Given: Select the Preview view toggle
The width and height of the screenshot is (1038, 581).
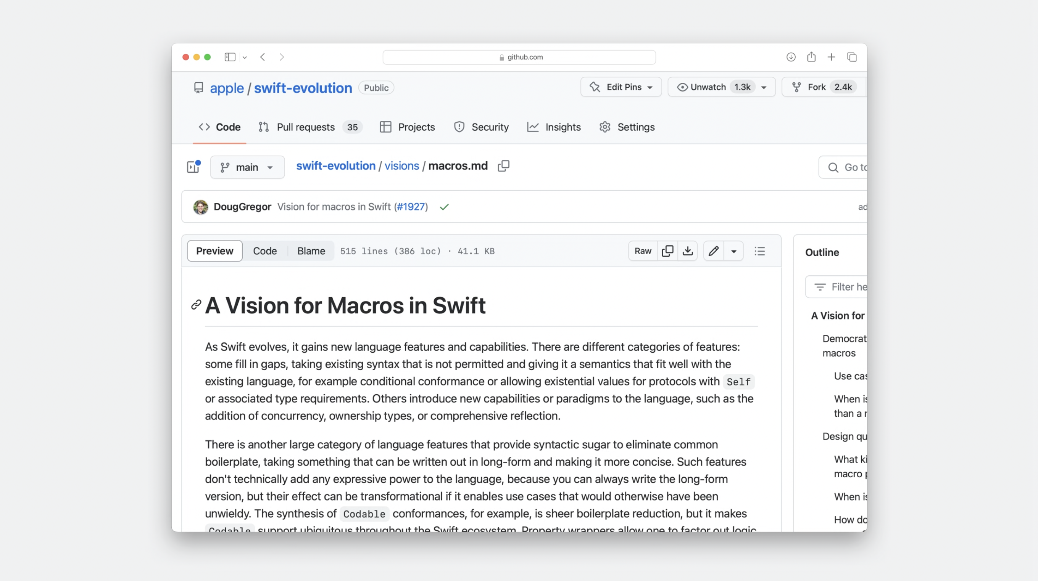Looking at the screenshot, I should [x=215, y=251].
